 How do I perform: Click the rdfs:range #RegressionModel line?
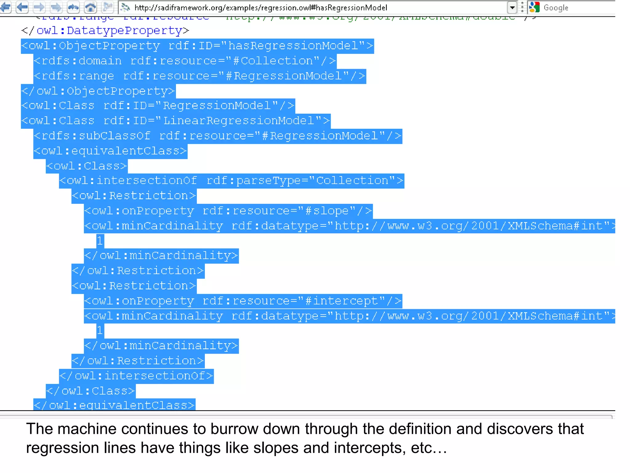pyautogui.click(x=200, y=76)
